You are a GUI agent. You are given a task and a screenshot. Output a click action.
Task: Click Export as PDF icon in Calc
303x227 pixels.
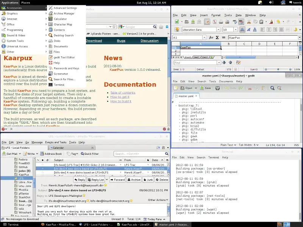(x=215, y=22)
